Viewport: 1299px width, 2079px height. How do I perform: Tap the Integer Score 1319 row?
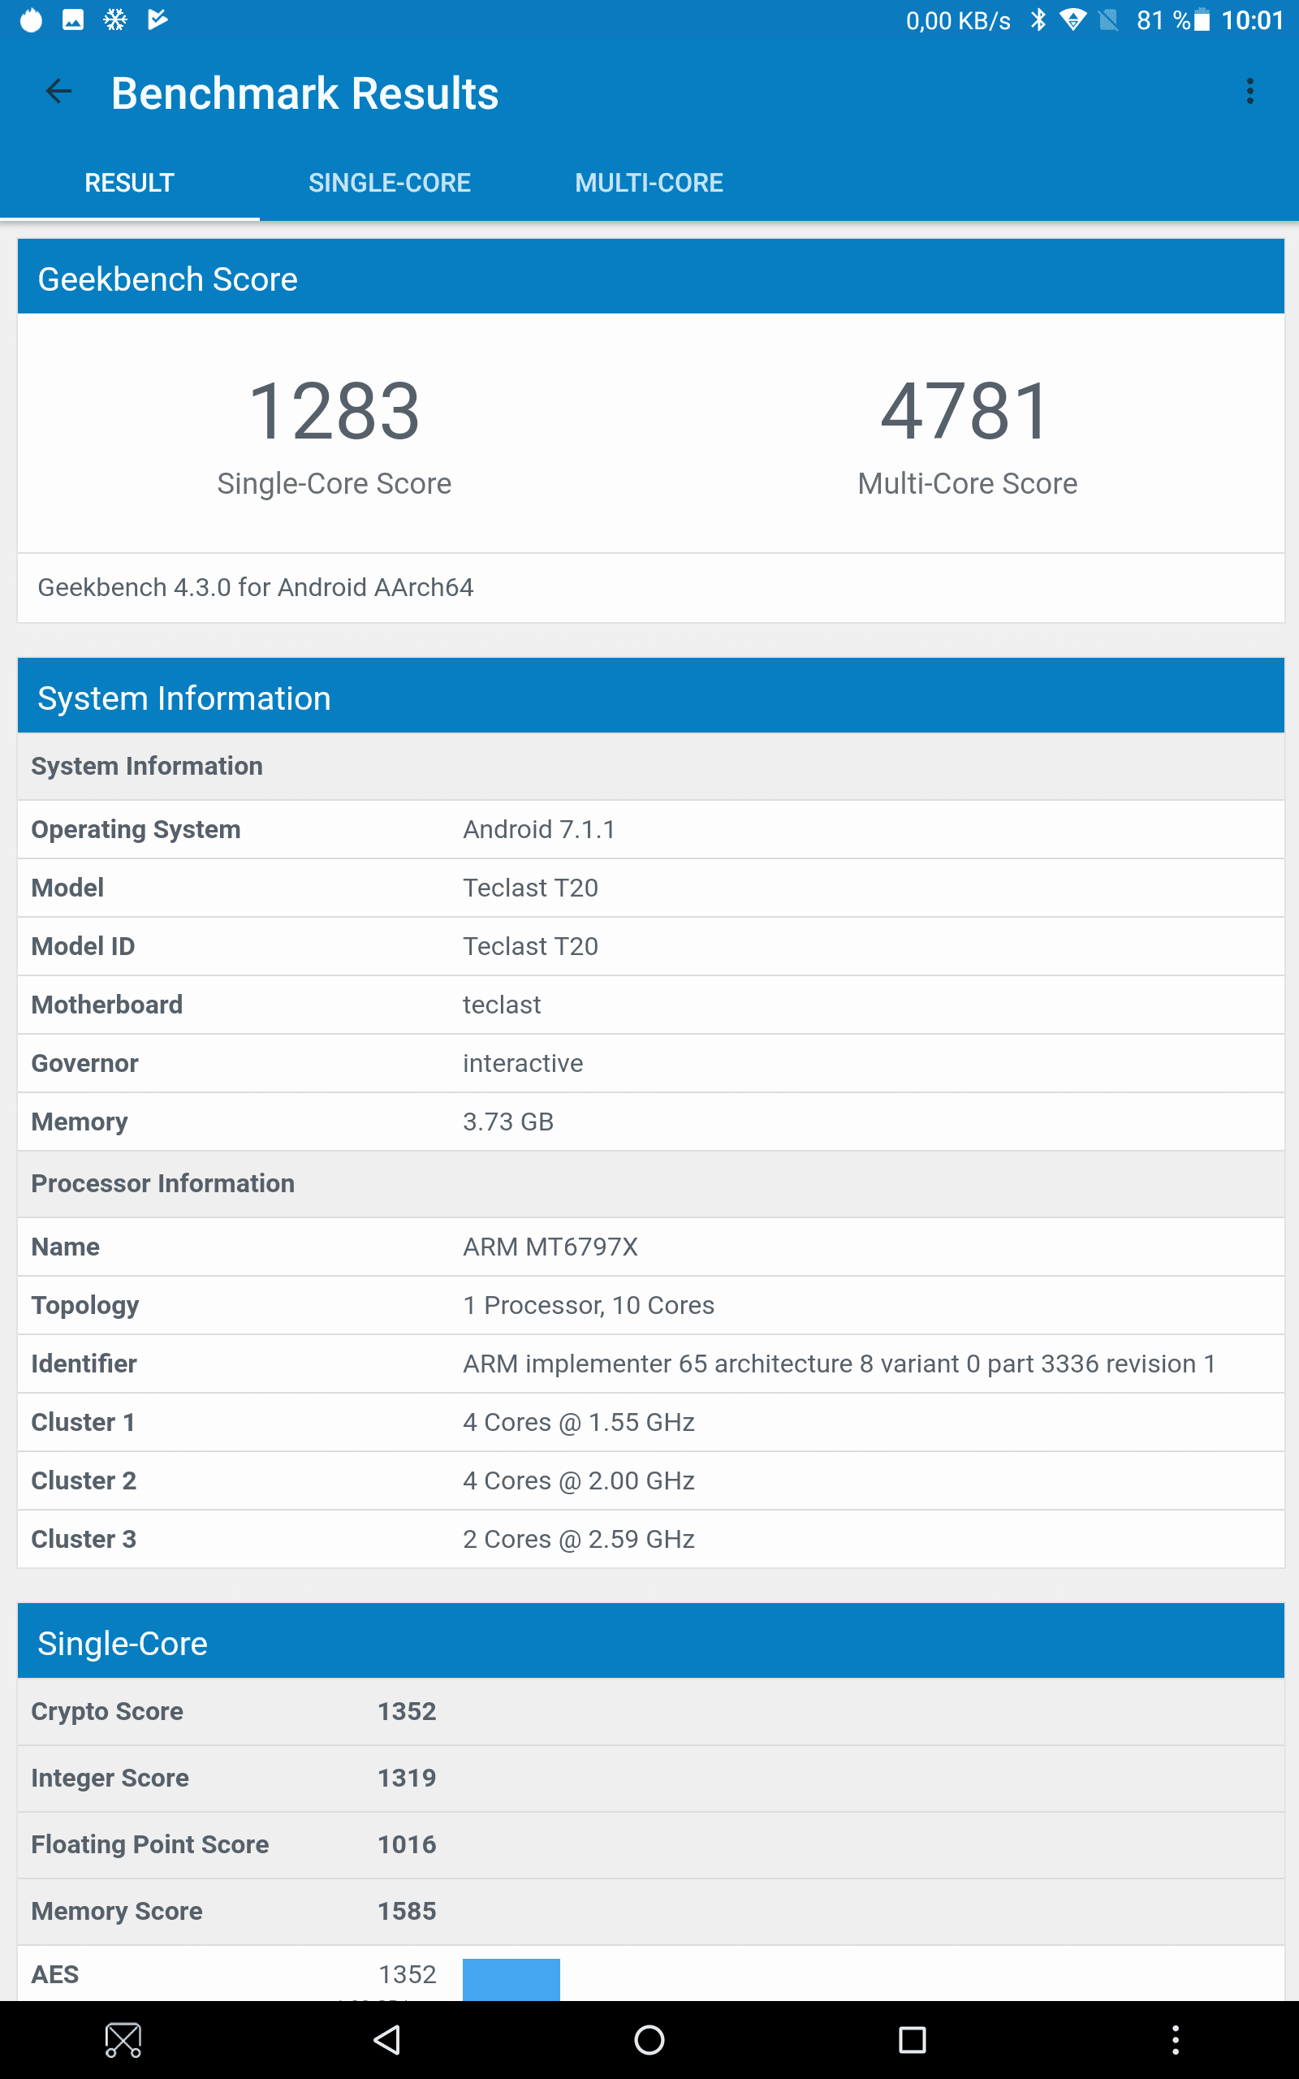(x=650, y=1779)
